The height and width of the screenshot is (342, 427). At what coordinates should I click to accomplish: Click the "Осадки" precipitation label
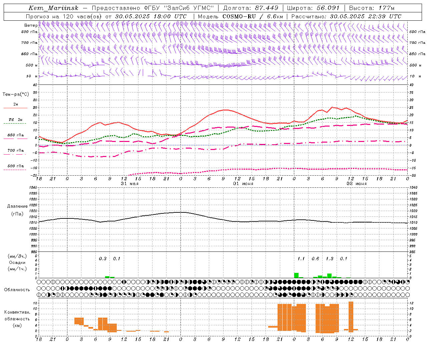click(x=17, y=263)
